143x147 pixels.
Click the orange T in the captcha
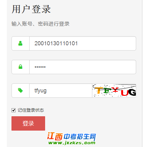click(x=99, y=91)
